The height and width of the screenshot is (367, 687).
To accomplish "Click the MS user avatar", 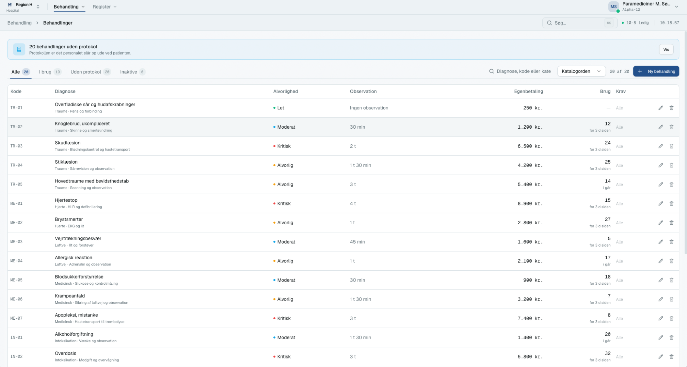I will pos(613,7).
